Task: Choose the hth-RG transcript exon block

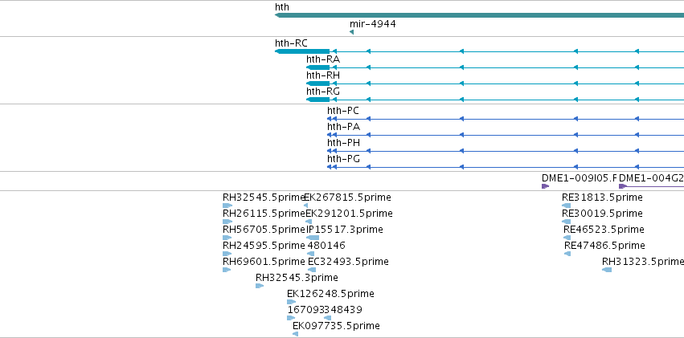Action: coord(318,100)
